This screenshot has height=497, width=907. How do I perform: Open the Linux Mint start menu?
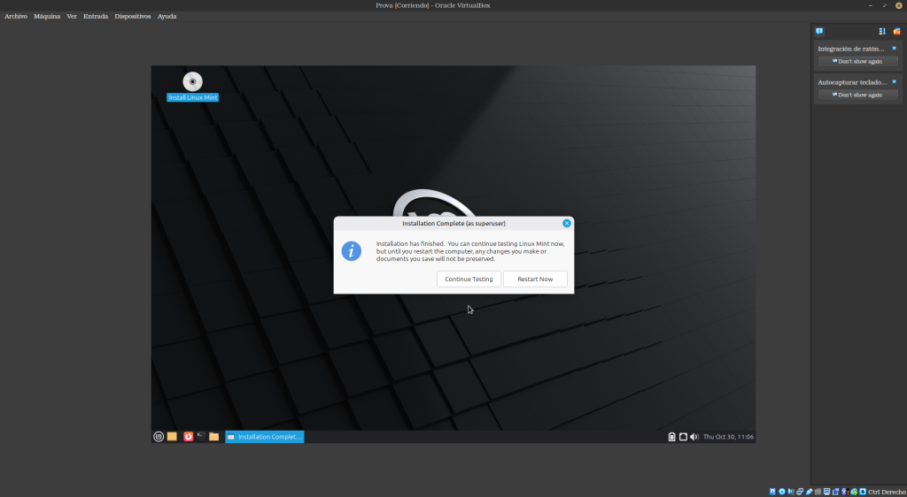point(159,437)
